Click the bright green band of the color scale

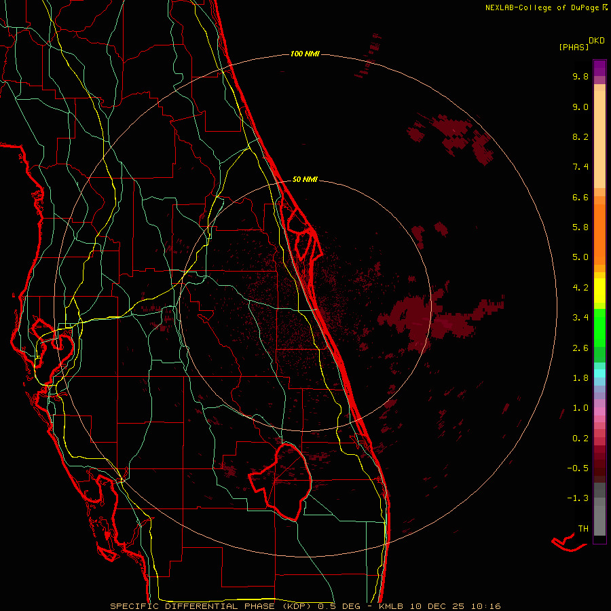tap(599, 327)
